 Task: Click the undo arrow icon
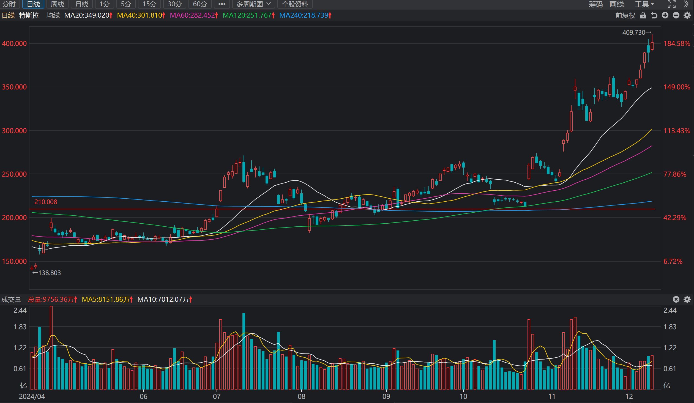(654, 15)
